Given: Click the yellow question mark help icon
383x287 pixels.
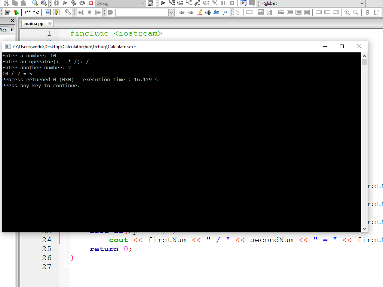Looking at the screenshot, I should 56,12.
